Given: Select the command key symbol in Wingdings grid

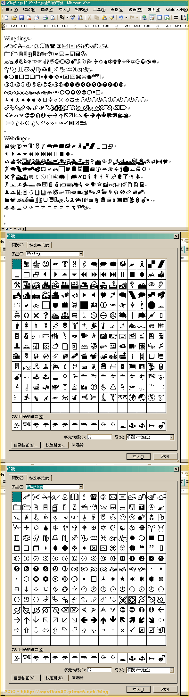Looking at the screenshot, I should point(113,548).
